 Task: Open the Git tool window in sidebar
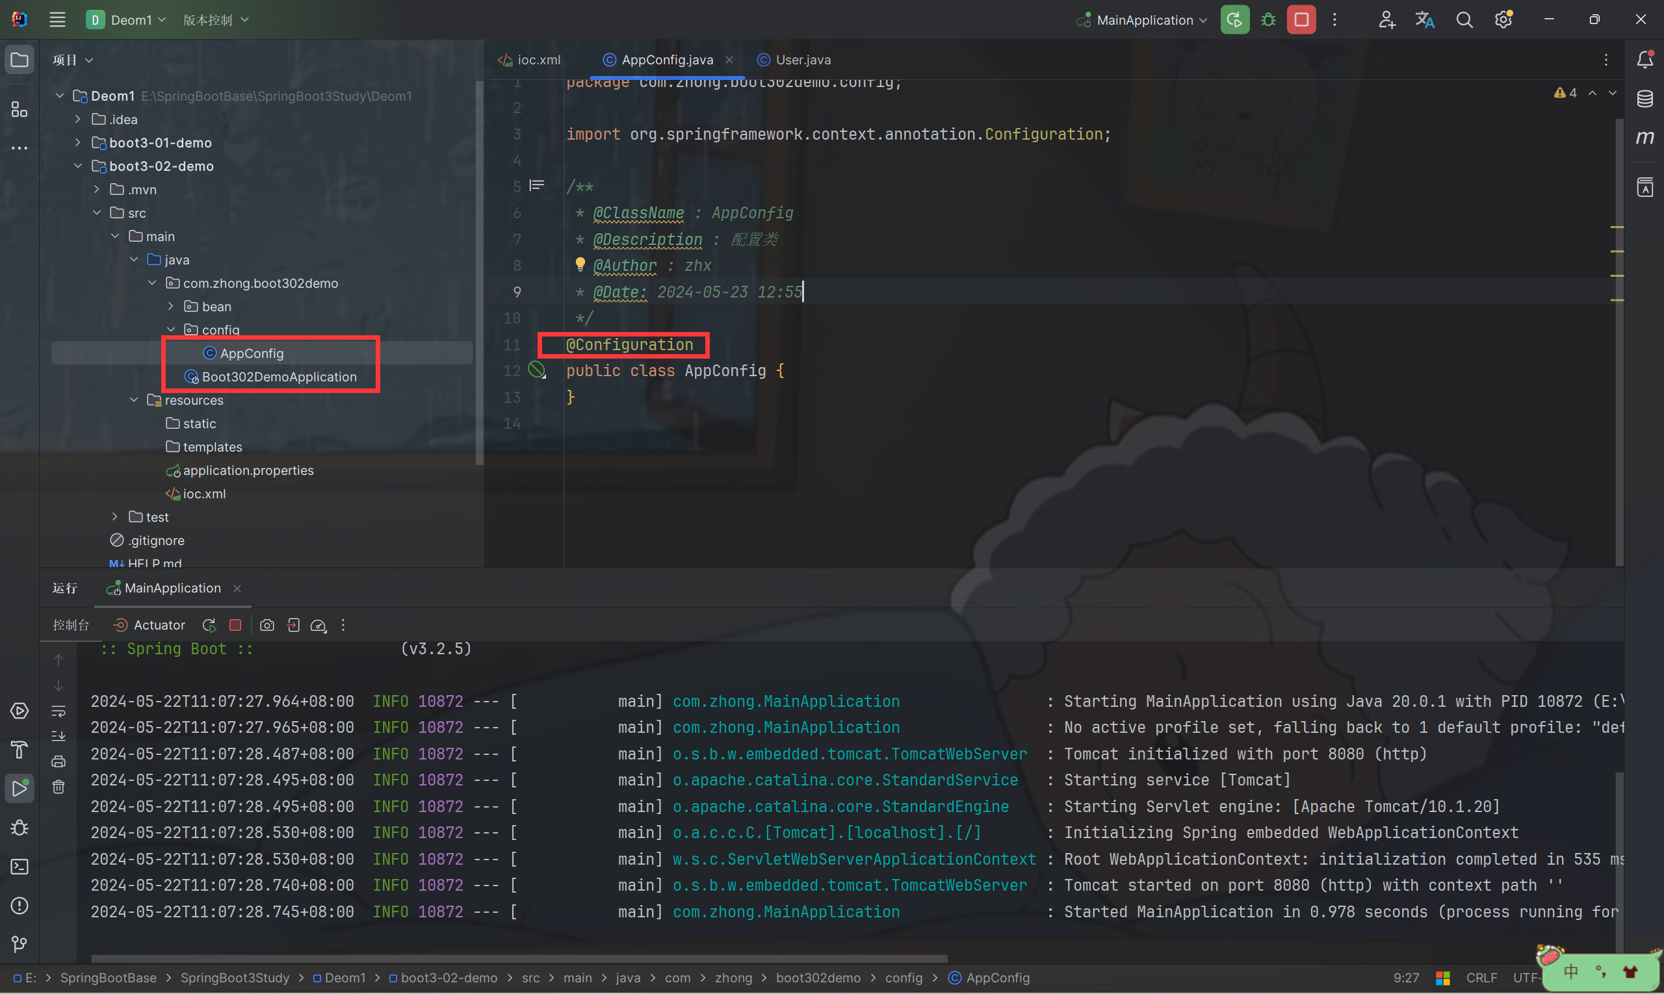[19, 945]
